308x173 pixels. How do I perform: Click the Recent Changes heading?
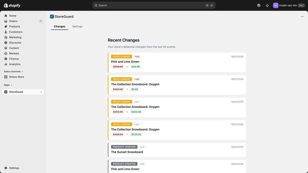[124, 40]
